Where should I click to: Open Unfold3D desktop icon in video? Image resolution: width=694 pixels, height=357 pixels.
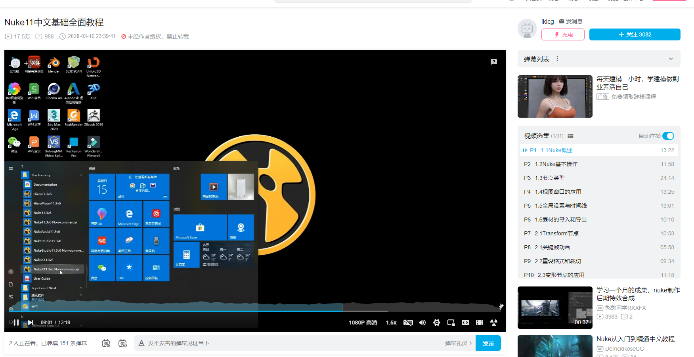coord(94,67)
